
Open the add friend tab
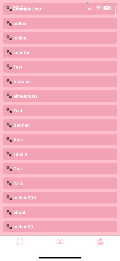100,241
